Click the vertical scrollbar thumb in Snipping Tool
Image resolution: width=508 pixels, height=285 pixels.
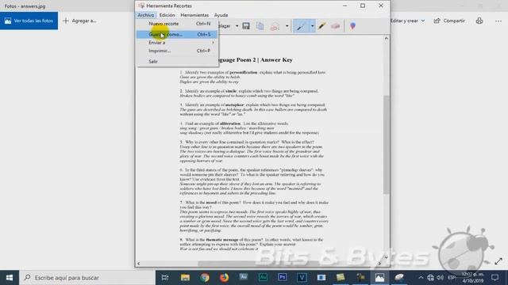coord(387,144)
